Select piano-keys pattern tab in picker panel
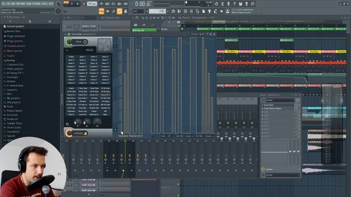The width and height of the screenshot is (351, 197). tap(135, 25)
